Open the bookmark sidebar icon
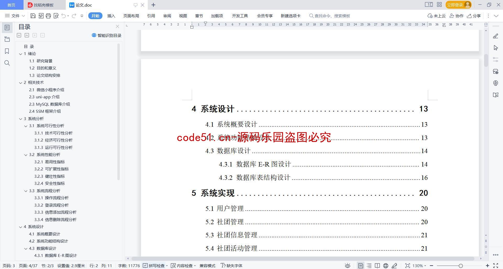 pyautogui.click(x=7, y=51)
